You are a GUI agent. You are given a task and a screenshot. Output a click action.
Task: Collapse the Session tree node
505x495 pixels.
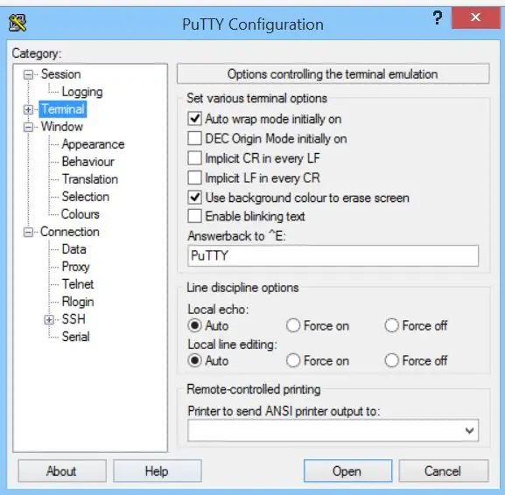click(x=28, y=74)
